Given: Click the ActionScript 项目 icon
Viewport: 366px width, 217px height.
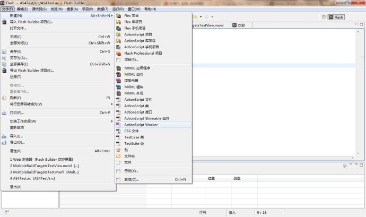Looking at the screenshot, I should (119, 34).
